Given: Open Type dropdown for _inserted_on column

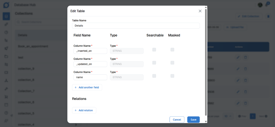Looking at the screenshot, I should click(x=127, y=51).
